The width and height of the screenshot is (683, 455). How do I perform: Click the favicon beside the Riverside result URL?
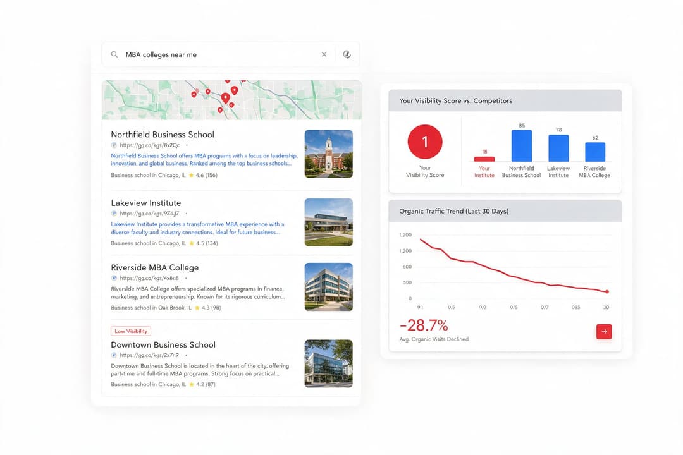click(x=114, y=278)
